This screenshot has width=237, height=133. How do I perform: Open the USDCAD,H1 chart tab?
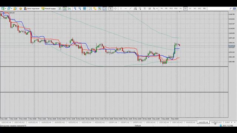[x=151, y=122]
